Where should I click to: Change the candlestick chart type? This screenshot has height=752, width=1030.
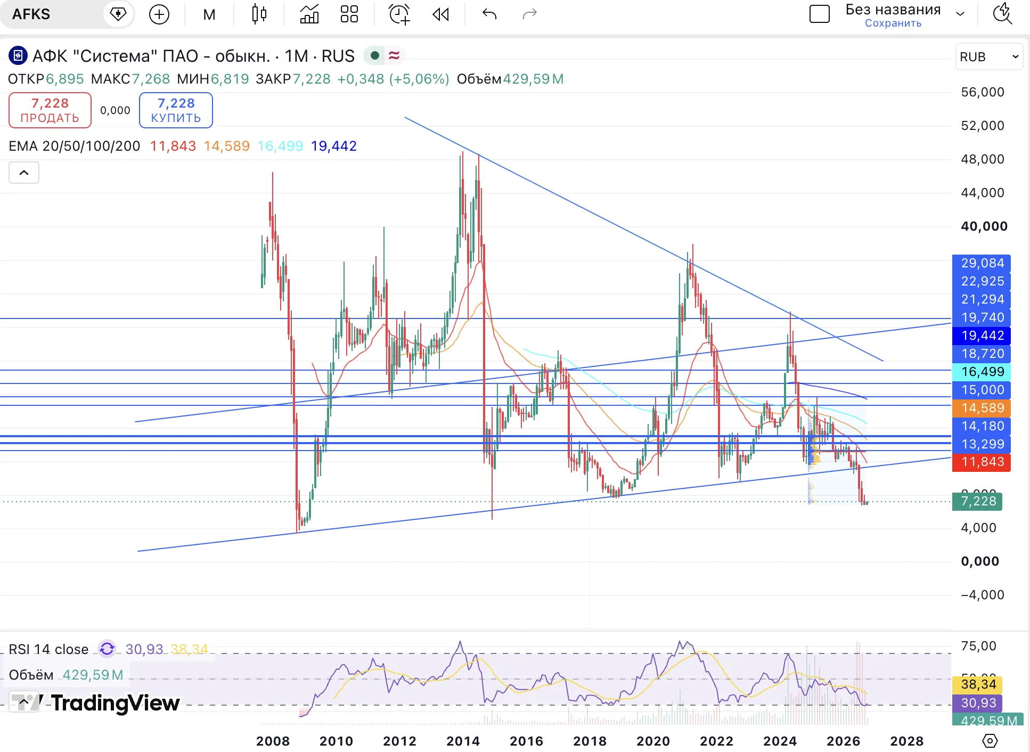click(x=259, y=14)
